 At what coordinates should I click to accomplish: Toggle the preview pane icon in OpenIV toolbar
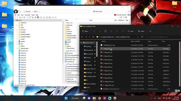[126, 17]
